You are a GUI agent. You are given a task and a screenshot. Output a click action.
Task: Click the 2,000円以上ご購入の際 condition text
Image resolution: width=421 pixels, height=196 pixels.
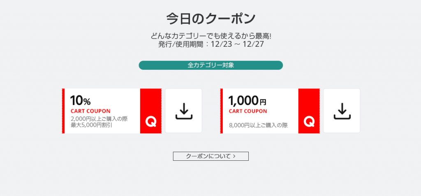pyautogui.click(x=99, y=119)
